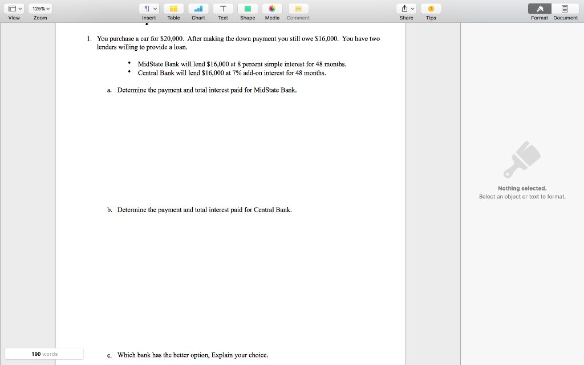The width and height of the screenshot is (584, 365).
Task: Click question c 'Which bank has the better option'
Action: pyautogui.click(x=193, y=355)
